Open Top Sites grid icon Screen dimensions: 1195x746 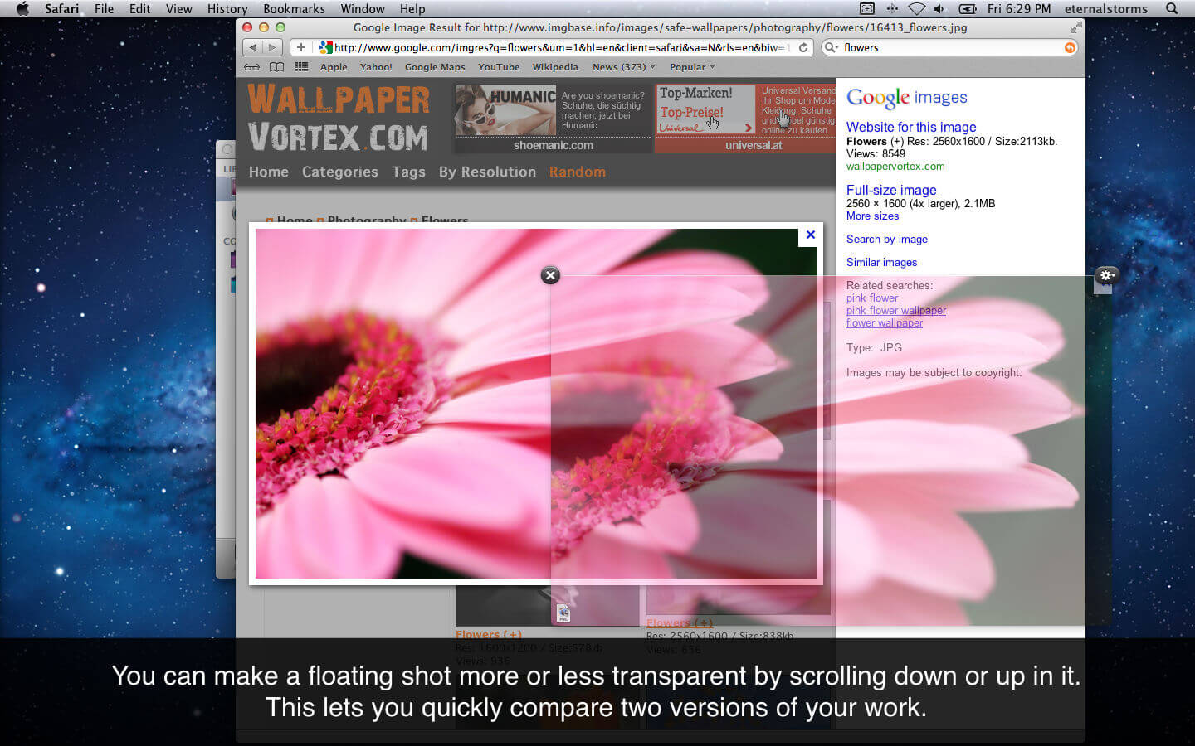(301, 67)
